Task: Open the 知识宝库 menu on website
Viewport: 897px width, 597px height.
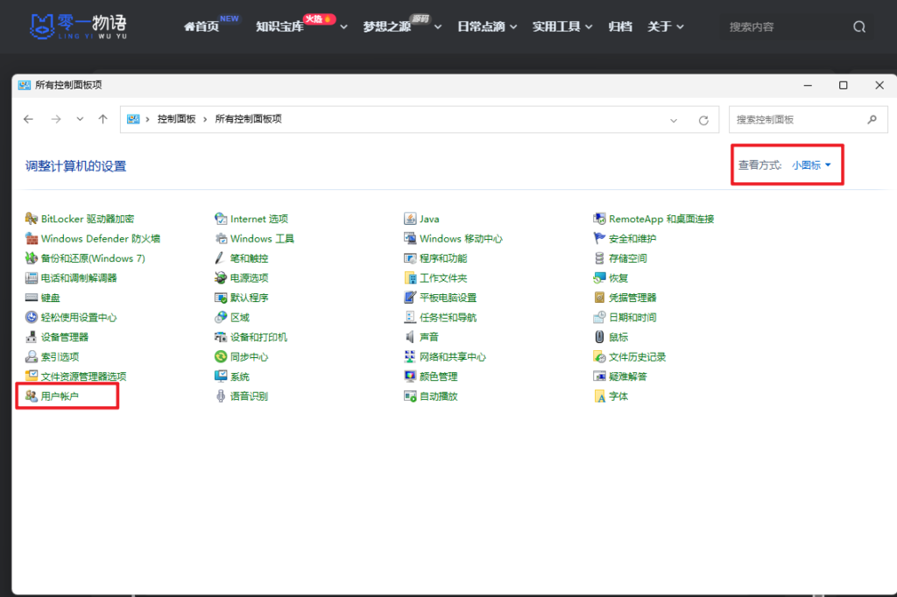Action: [279, 27]
